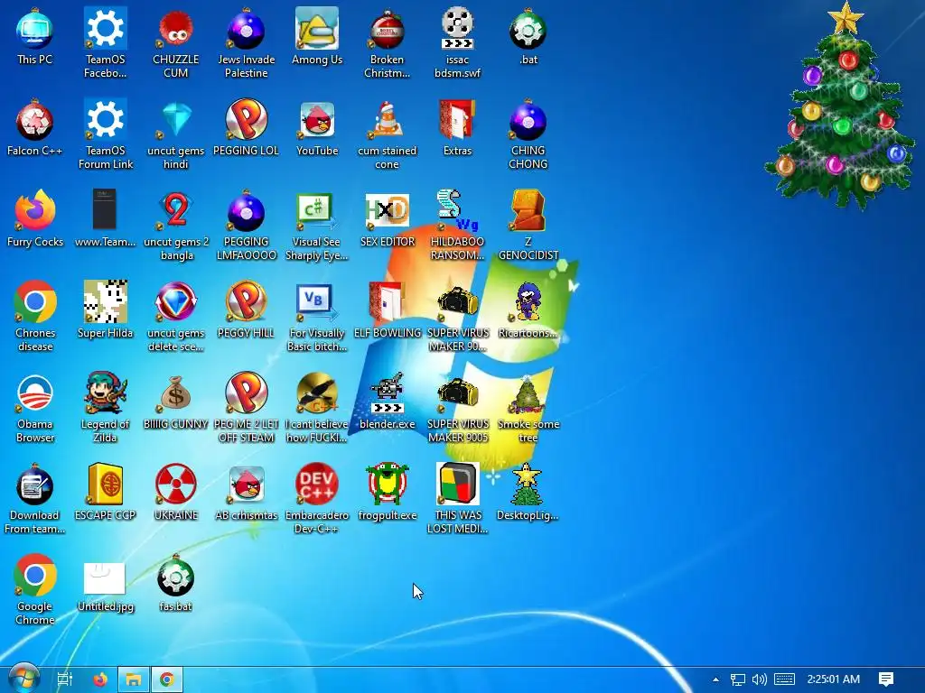The width and height of the screenshot is (925, 693).
Task: Open the This PC desktop icon
Action: [35, 30]
